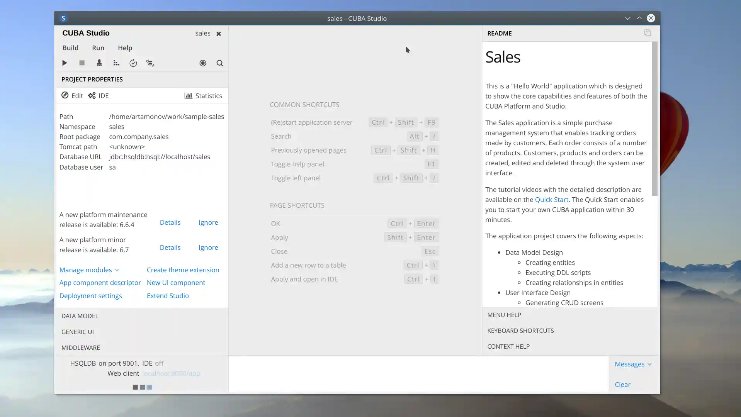
Task: Open the Build menu
Action: pos(70,47)
